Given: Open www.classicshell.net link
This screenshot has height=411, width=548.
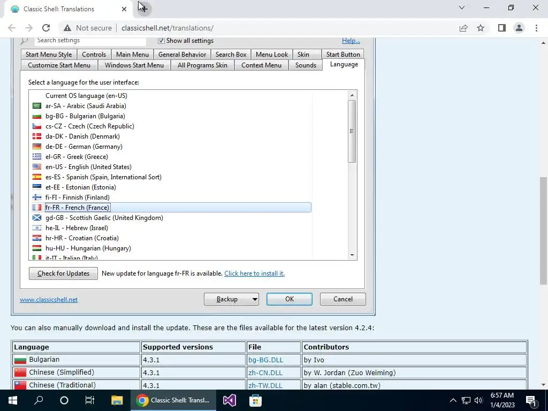Looking at the screenshot, I should click(x=49, y=300).
